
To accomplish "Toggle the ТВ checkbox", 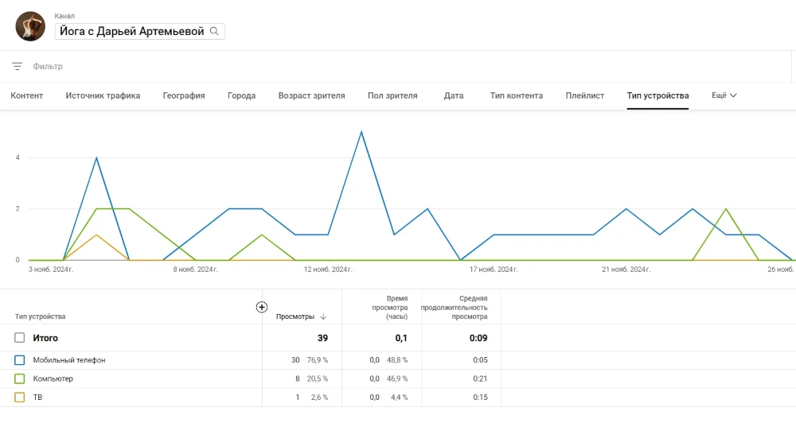I will (20, 397).
